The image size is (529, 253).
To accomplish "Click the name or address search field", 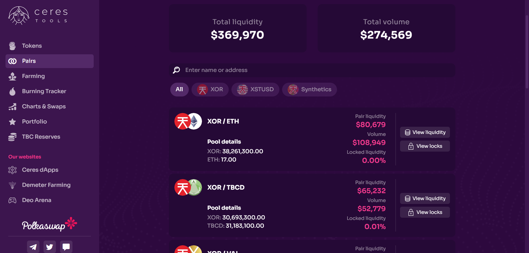I will click(312, 70).
